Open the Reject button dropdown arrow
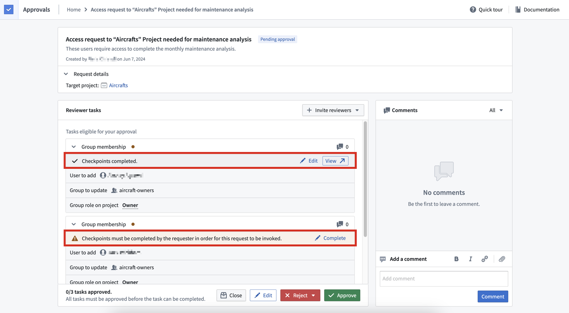The image size is (569, 313). point(313,295)
